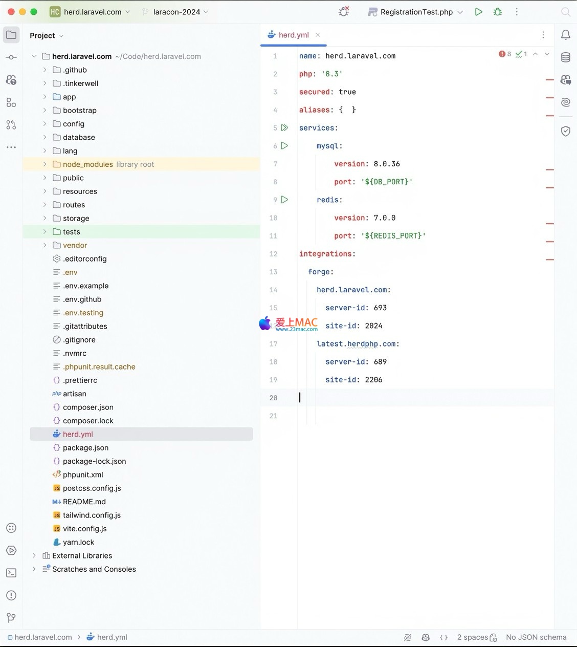Close the herd.yml editor tab
This screenshot has width=577, height=647.
pyautogui.click(x=318, y=35)
